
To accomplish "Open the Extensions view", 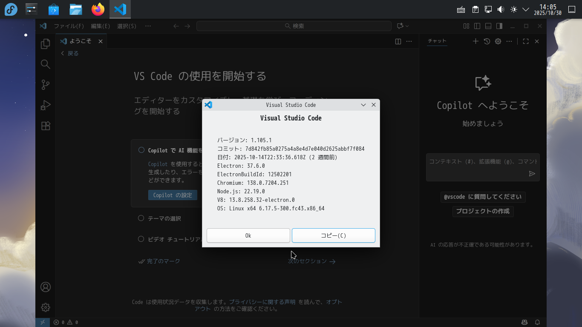I will (46, 126).
